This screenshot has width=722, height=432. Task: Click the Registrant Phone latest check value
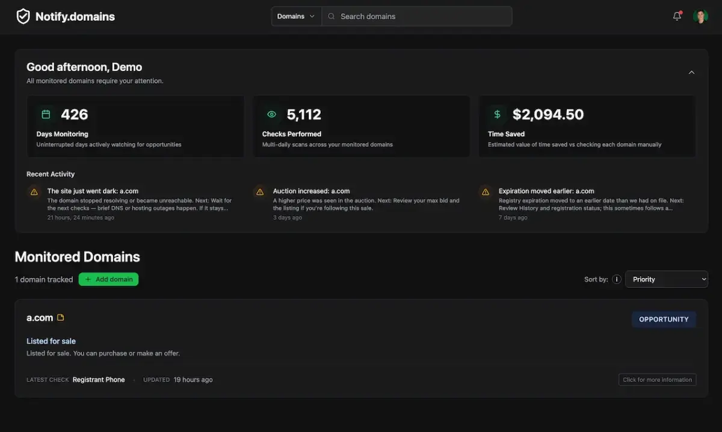click(99, 380)
